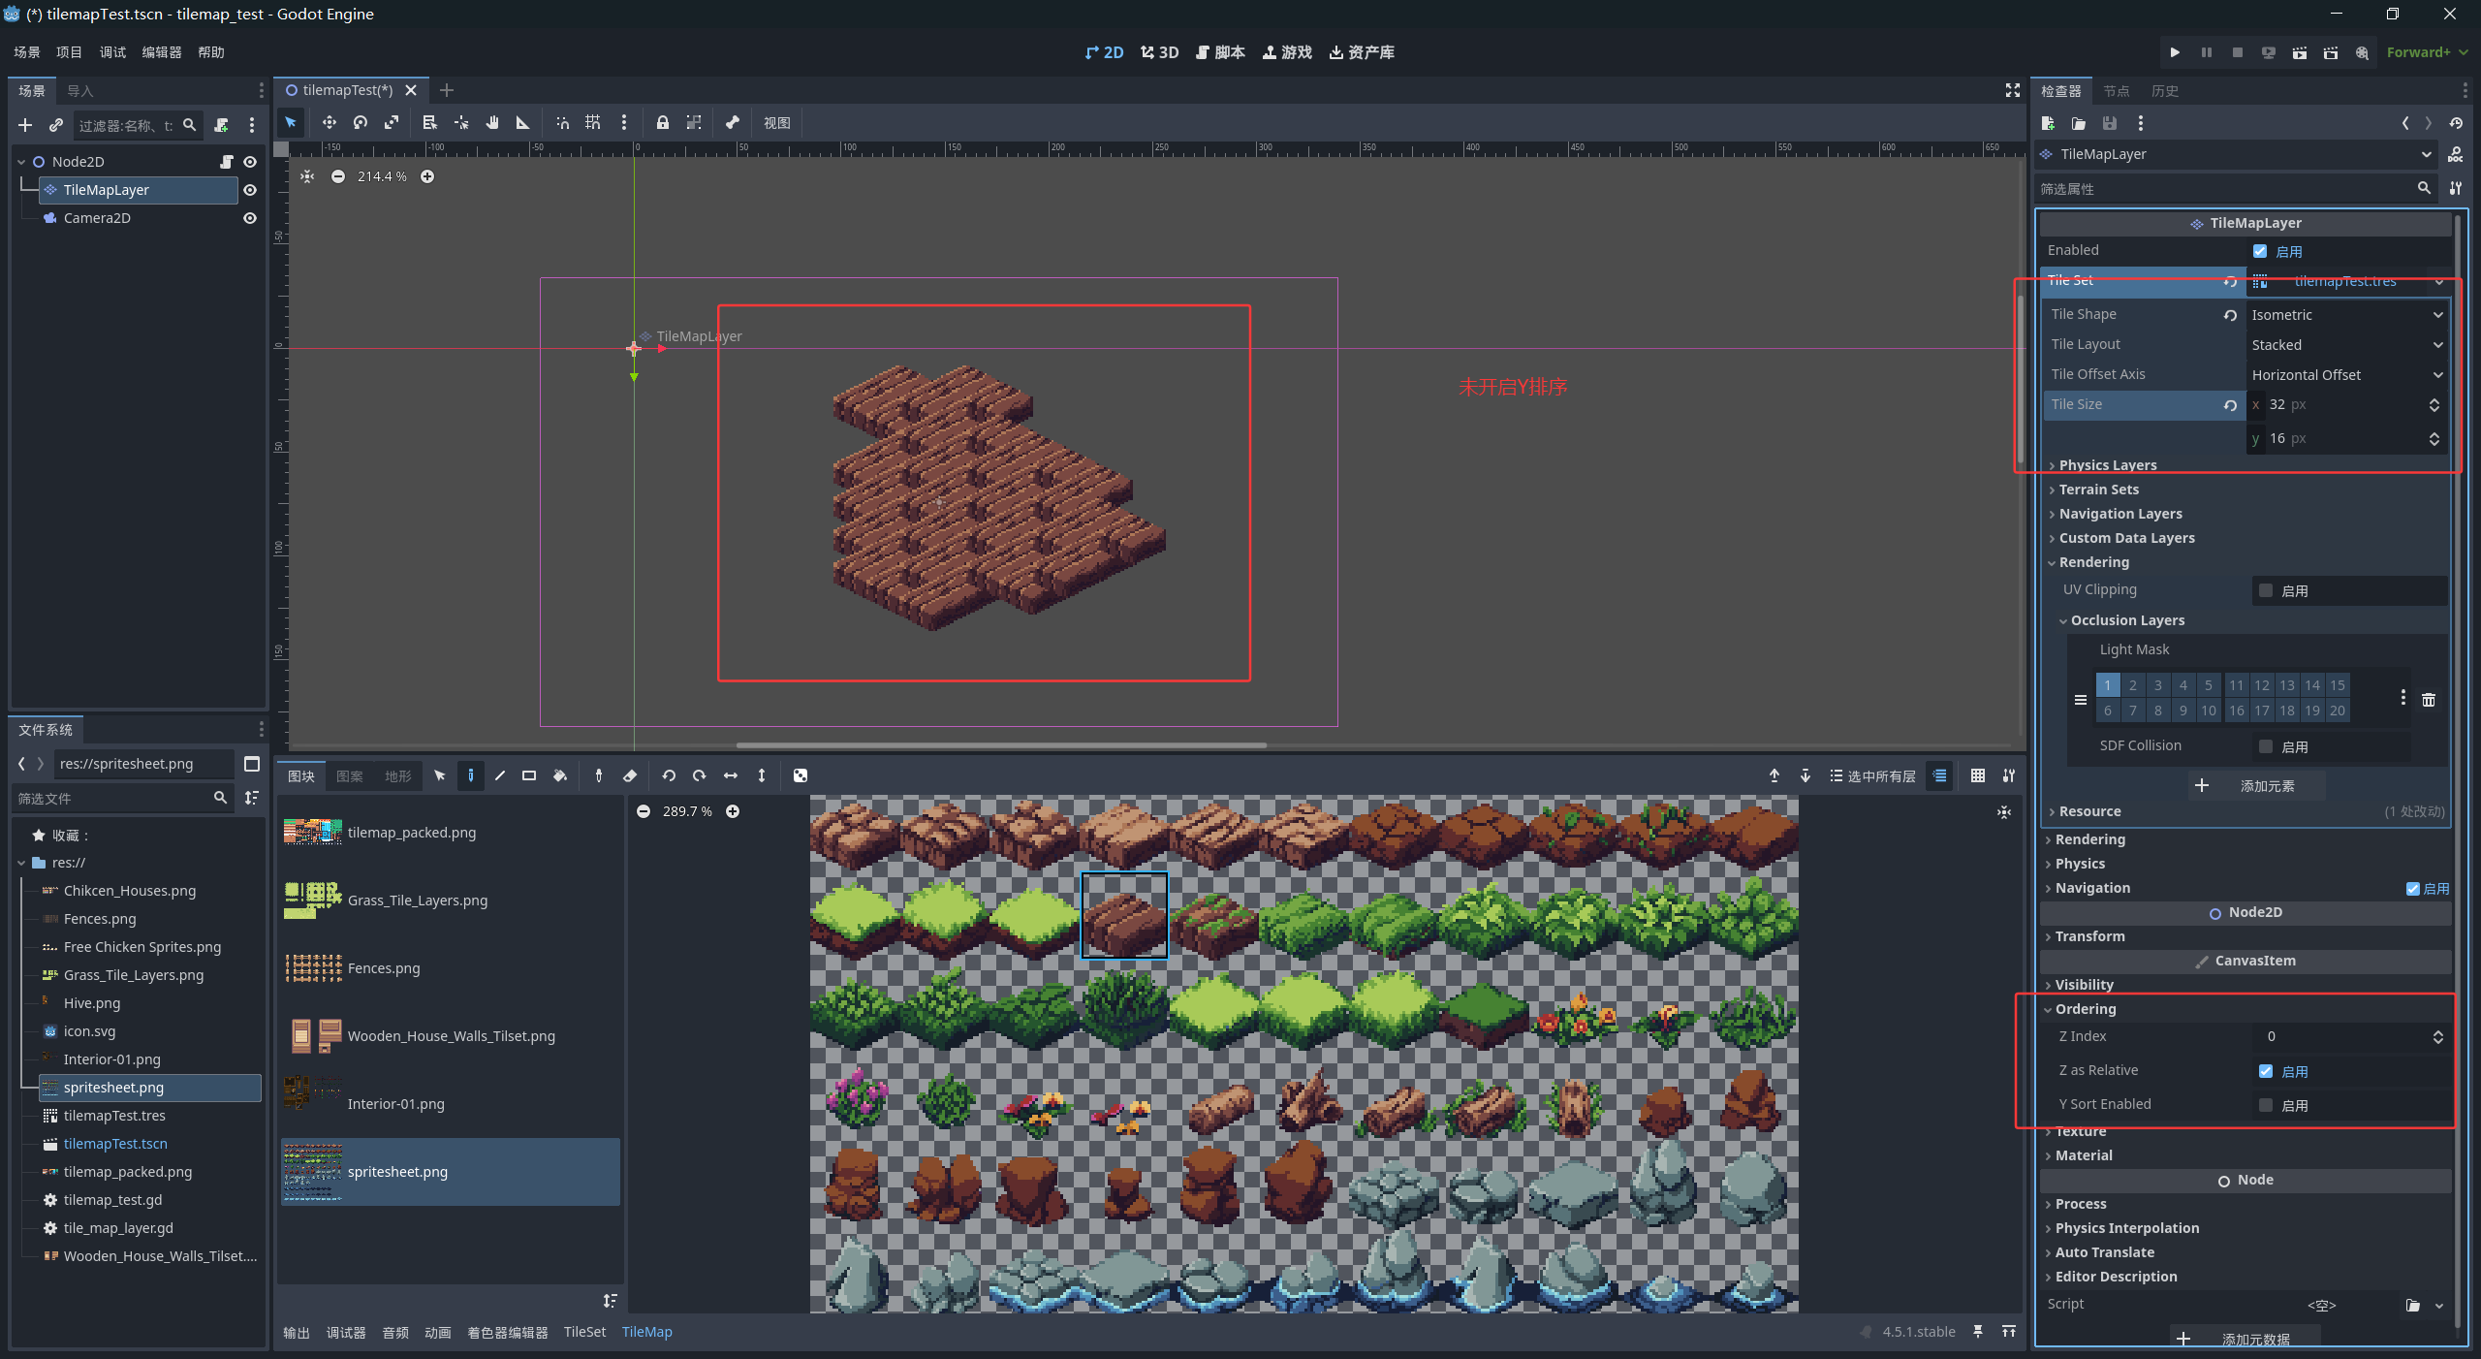Open the Tile Shape Isometric dropdown

click(2345, 315)
